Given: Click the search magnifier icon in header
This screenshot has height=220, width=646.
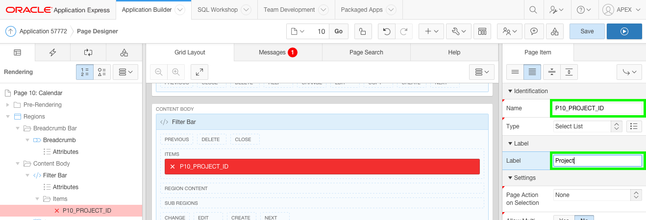Looking at the screenshot, I should pos(533,10).
